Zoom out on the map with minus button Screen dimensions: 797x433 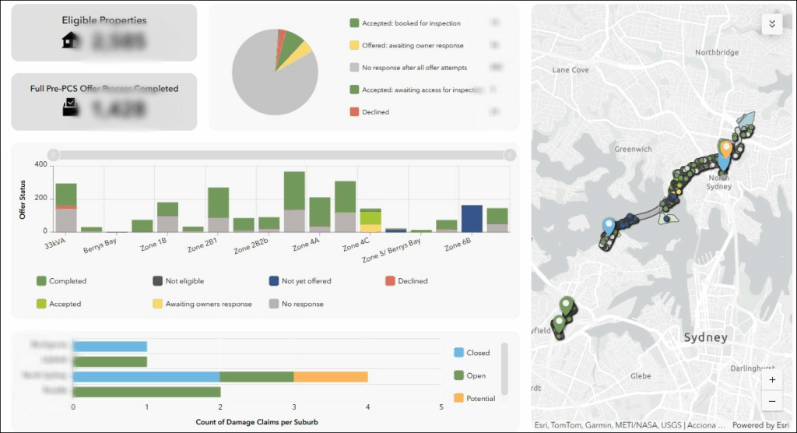(771, 401)
